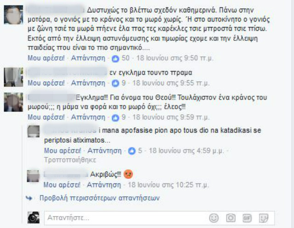This screenshot has width=294, height=228.
Task: Click avatar of the 'Εγκλημα' commenter
Action: [13, 102]
